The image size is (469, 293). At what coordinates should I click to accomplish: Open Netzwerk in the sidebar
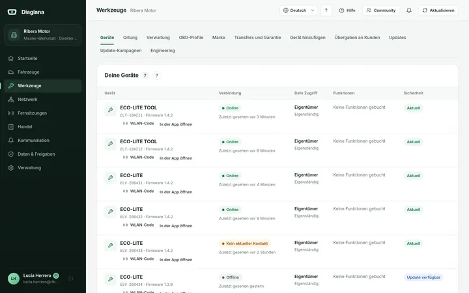point(43,100)
